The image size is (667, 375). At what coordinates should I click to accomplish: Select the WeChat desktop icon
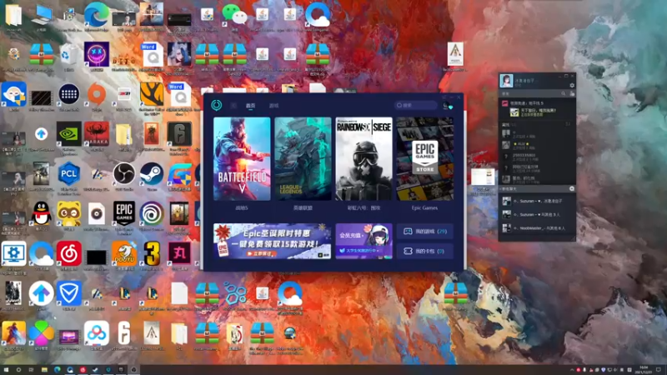click(x=234, y=16)
